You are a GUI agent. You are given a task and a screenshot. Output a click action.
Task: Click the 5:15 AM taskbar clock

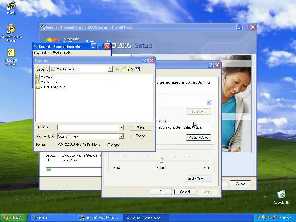click(285, 218)
